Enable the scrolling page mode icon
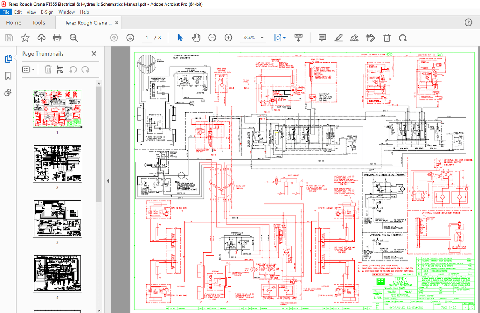 (298, 38)
